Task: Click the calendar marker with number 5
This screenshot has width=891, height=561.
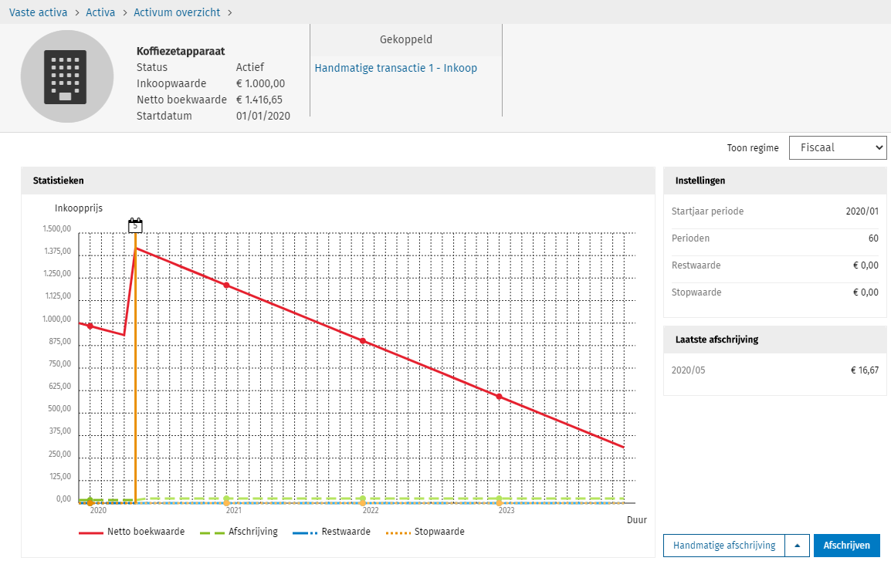Action: click(x=135, y=225)
